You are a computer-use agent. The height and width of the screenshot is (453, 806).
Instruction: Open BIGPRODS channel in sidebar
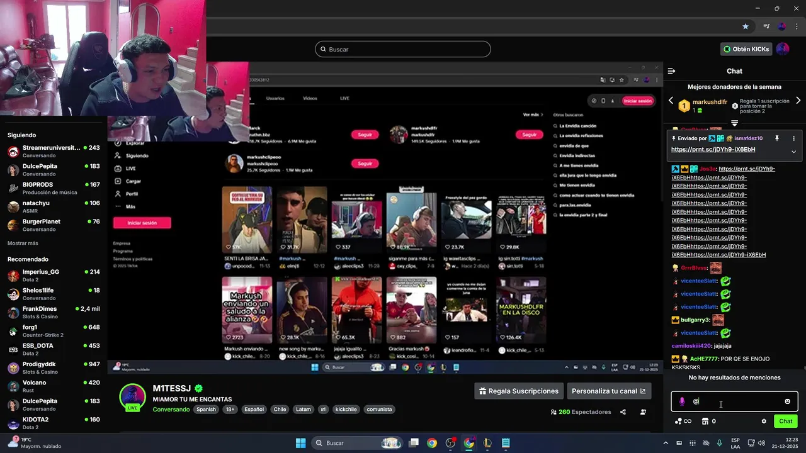(x=54, y=188)
